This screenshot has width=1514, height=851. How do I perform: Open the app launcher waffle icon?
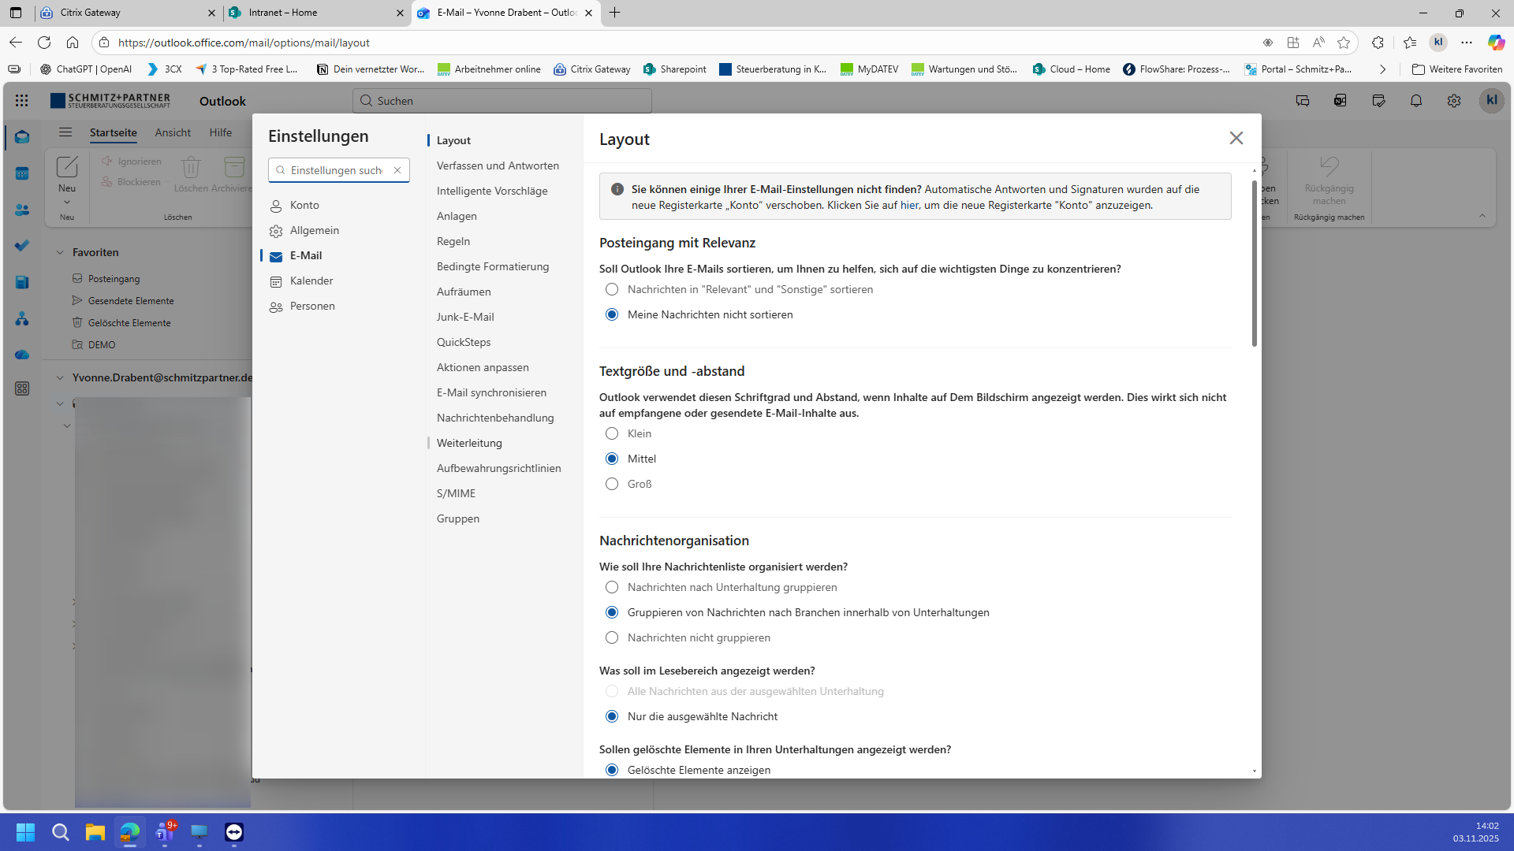pyautogui.click(x=22, y=101)
